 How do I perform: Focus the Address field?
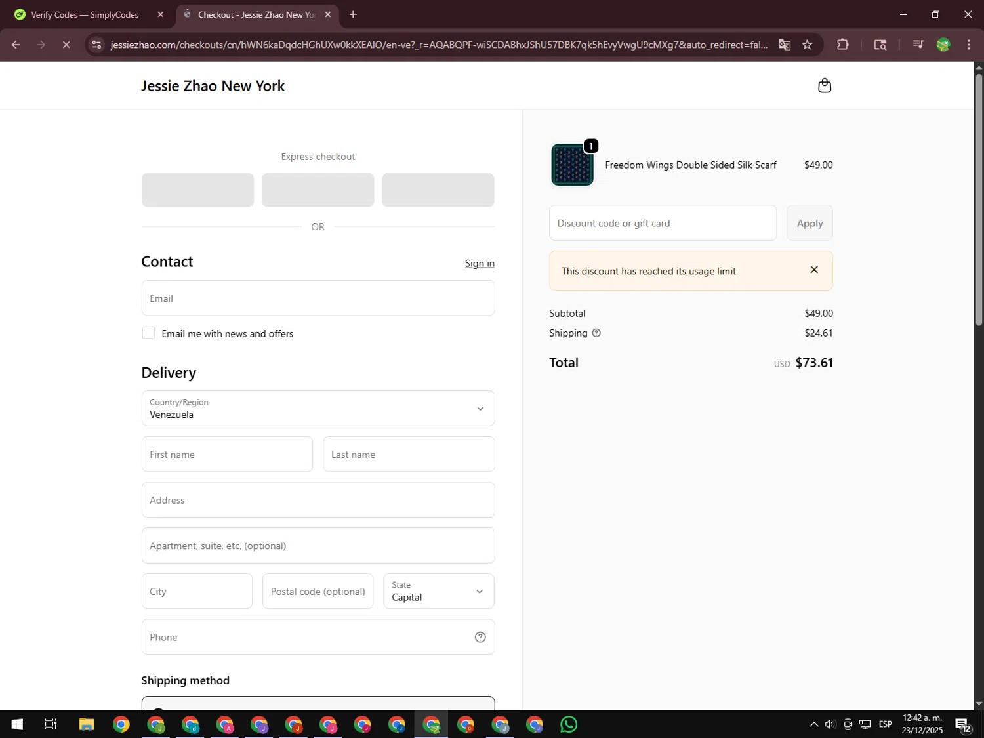318,500
